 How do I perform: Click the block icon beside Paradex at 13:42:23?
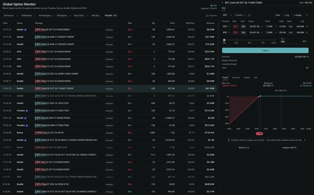pos(27,126)
